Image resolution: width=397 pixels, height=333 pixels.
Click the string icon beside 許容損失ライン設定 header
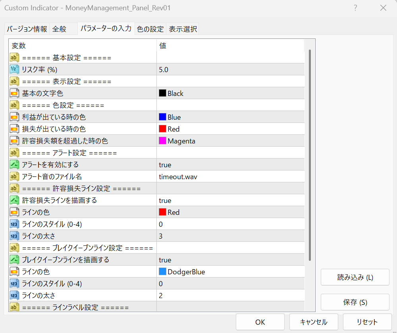(x=14, y=188)
